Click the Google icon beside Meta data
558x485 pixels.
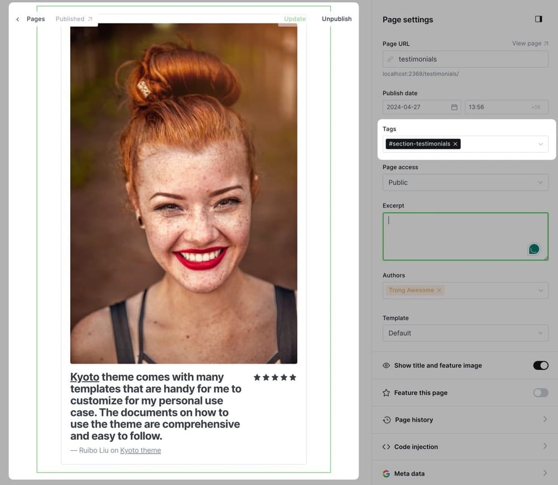point(386,474)
